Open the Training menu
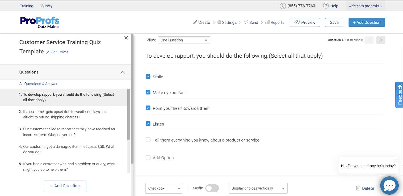Screen dimensions: 403x196 pyautogui.click(x=27, y=6)
